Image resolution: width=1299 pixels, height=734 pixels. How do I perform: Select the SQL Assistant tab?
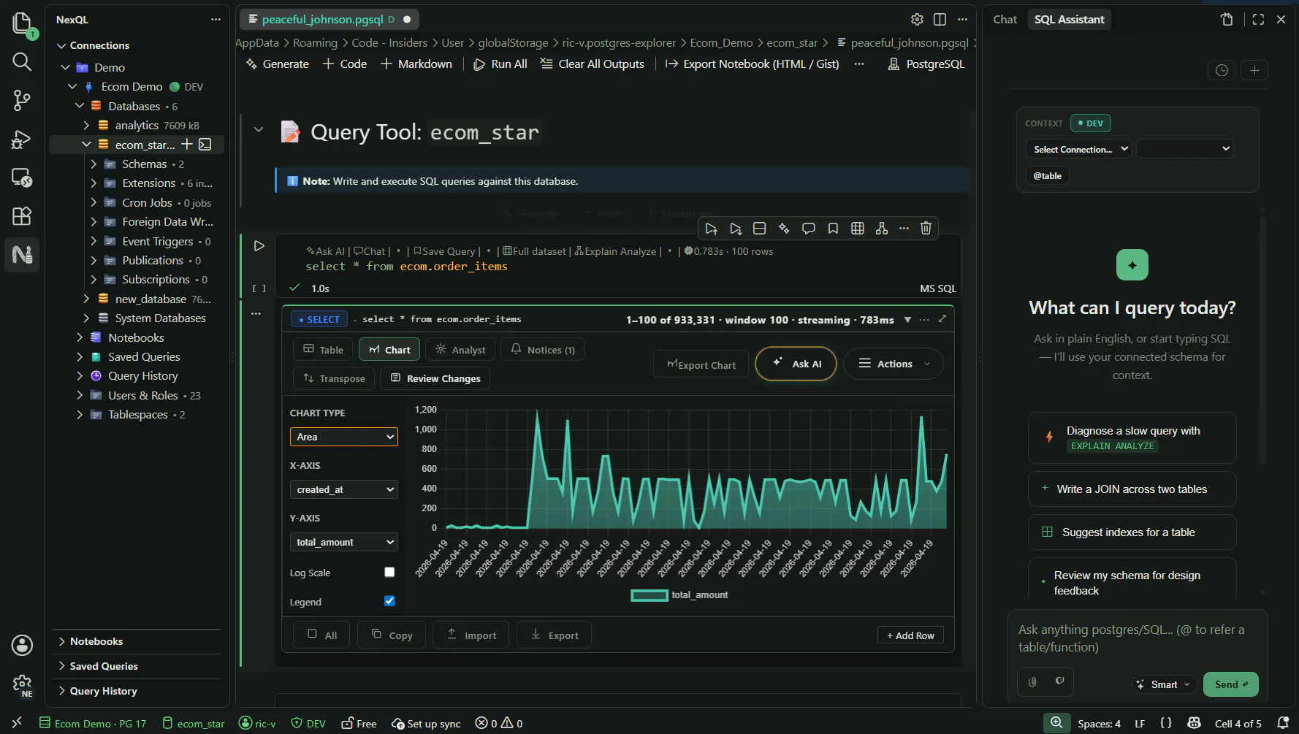(x=1069, y=20)
